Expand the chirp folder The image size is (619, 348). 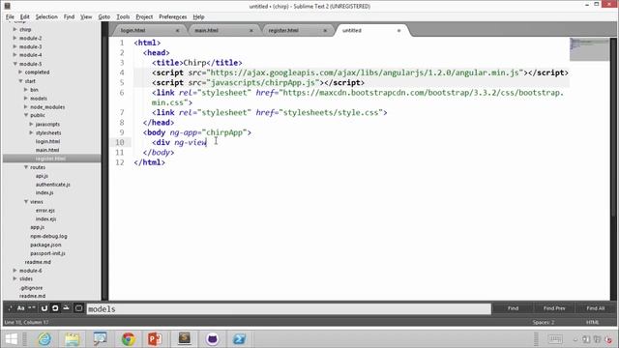pos(15,29)
